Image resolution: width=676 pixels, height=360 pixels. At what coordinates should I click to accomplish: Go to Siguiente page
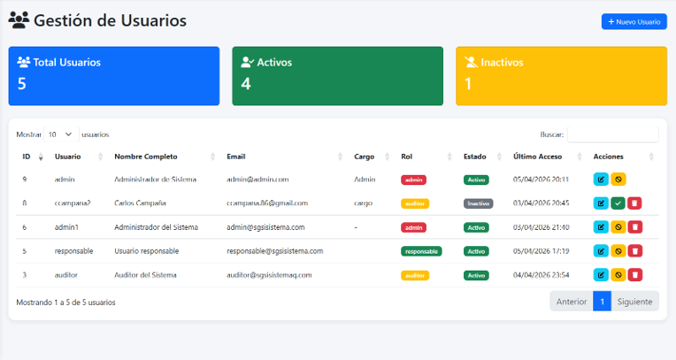634,302
